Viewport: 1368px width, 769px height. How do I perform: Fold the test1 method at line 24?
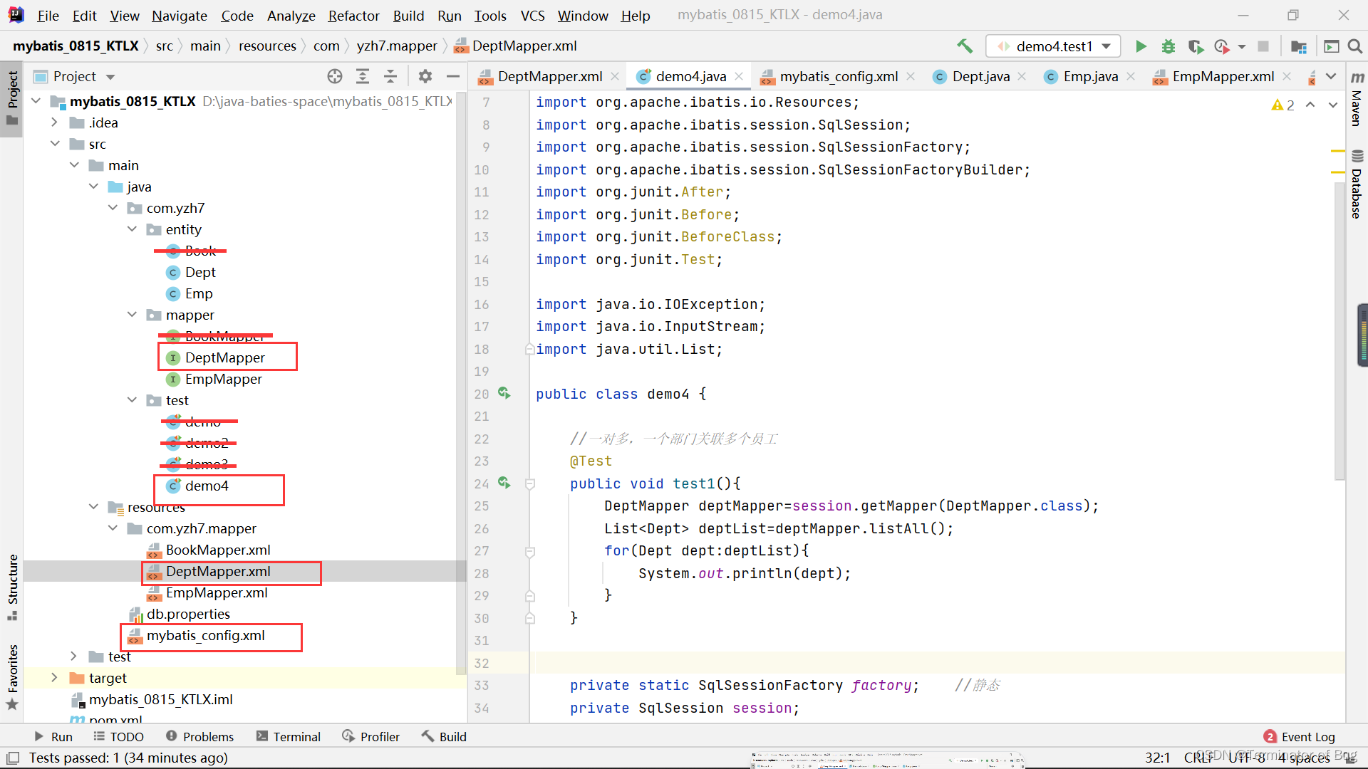530,484
